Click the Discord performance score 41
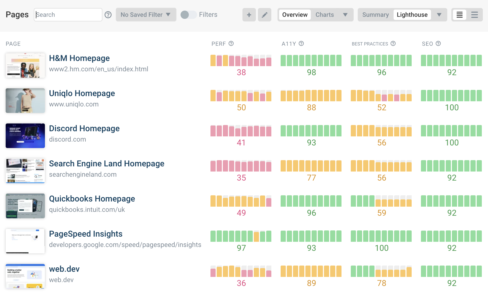The height and width of the screenshot is (295, 488). (241, 143)
